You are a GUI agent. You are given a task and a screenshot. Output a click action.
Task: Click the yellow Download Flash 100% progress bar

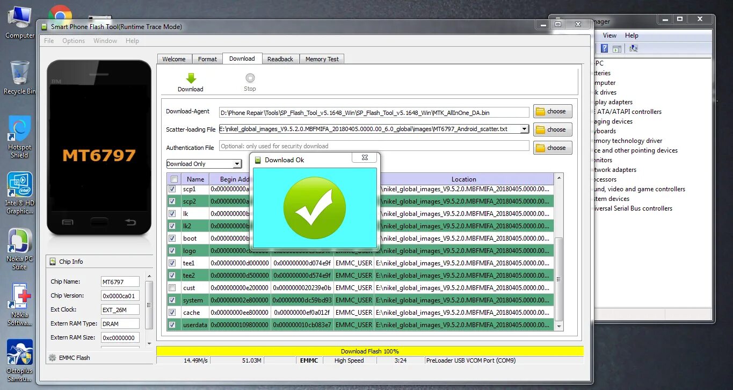point(370,351)
